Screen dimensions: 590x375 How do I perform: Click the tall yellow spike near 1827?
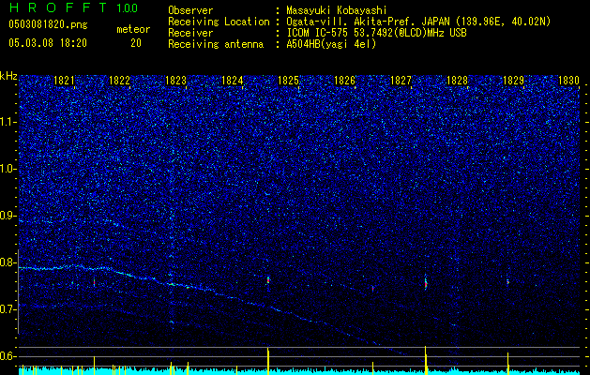[x=426, y=360]
